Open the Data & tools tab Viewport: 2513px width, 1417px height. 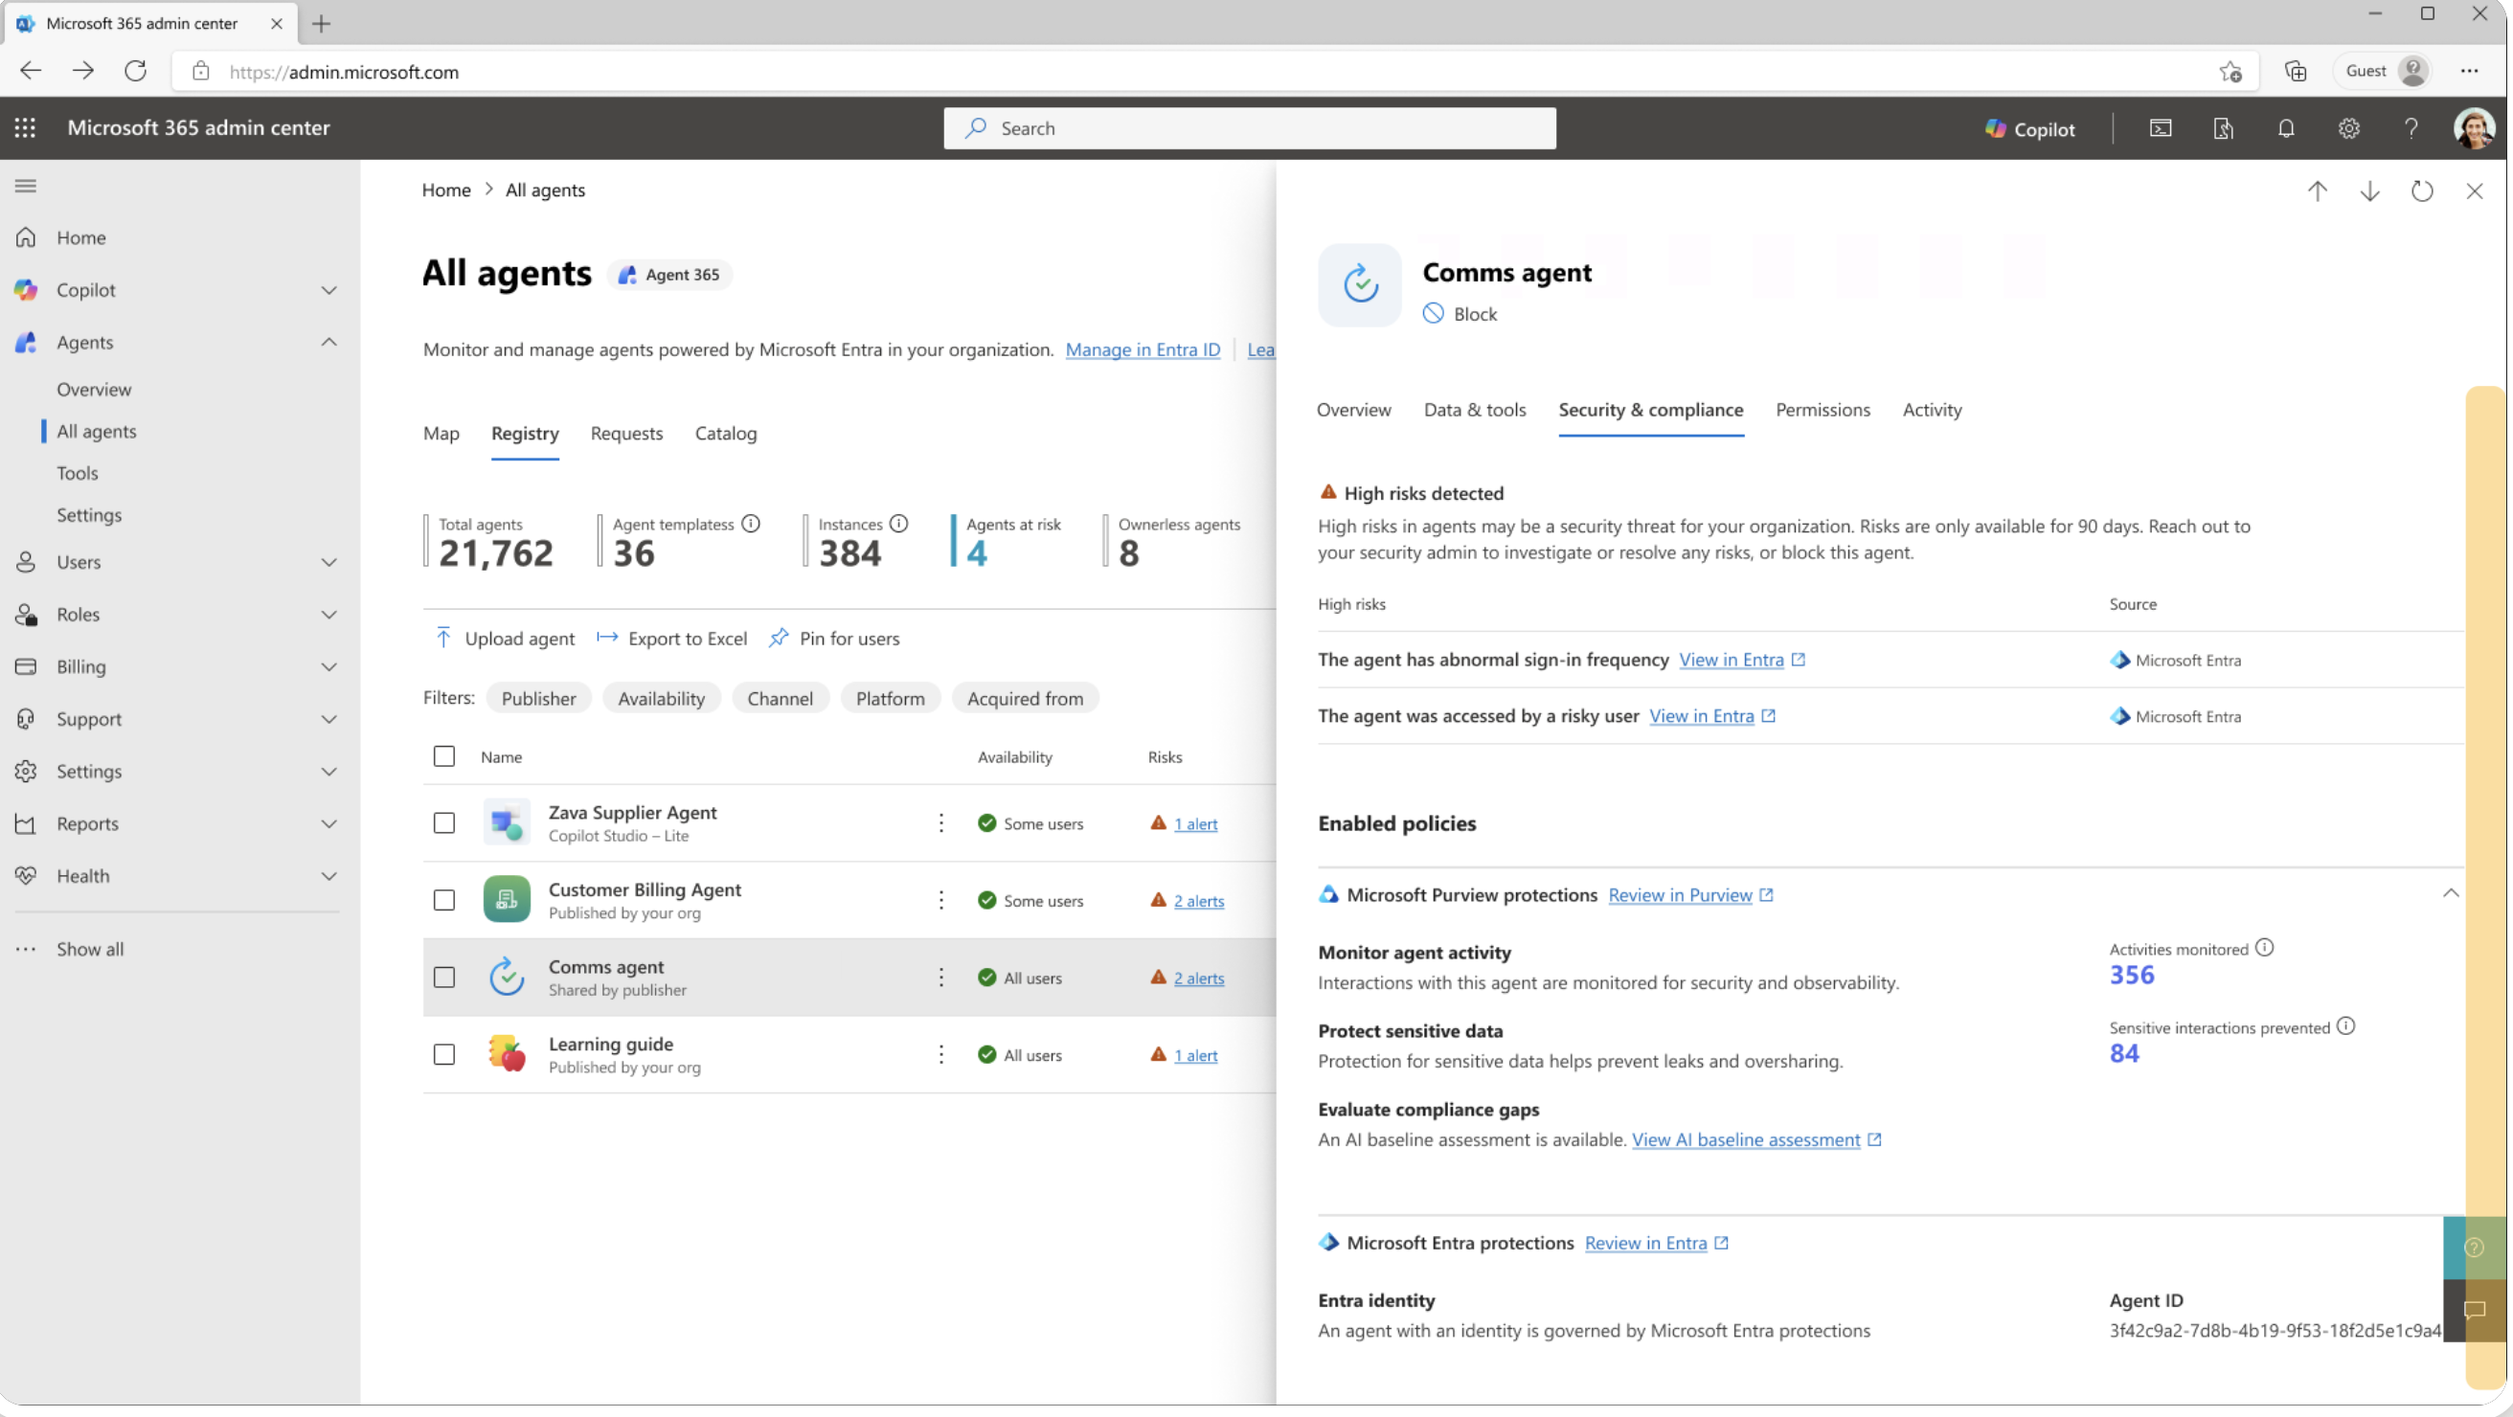pyautogui.click(x=1475, y=411)
